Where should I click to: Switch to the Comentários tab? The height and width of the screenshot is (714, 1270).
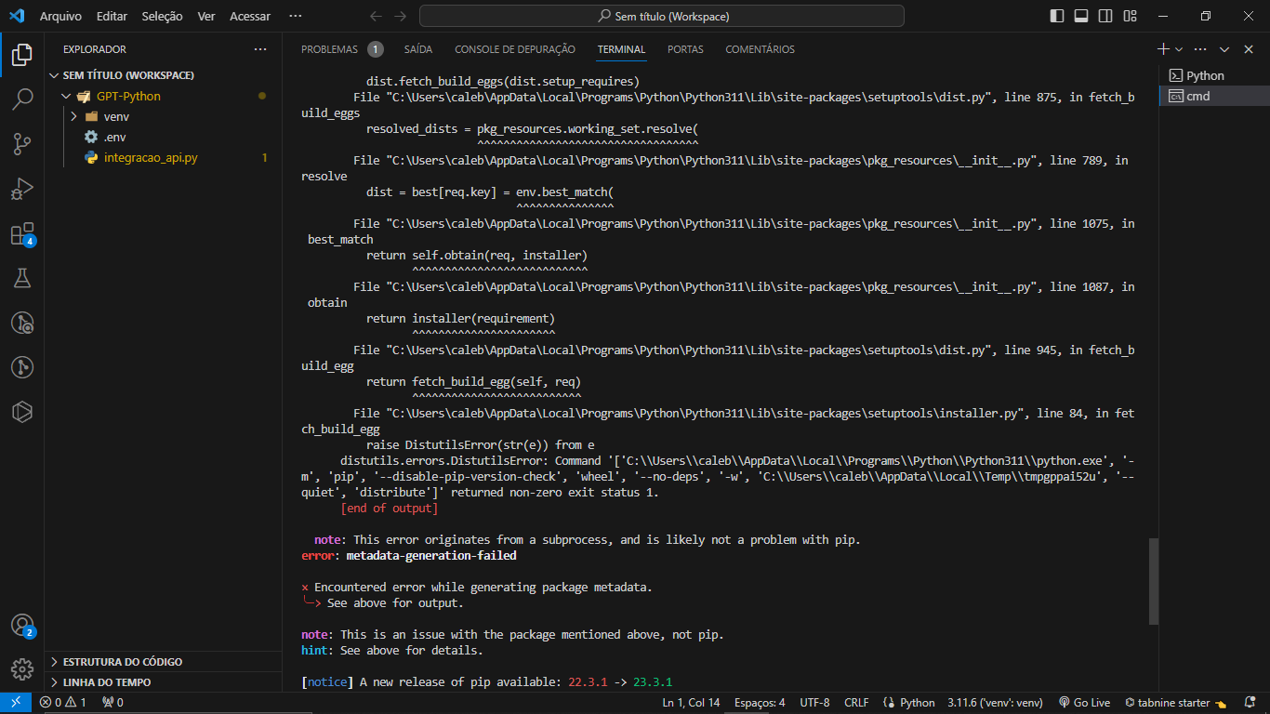[760, 49]
